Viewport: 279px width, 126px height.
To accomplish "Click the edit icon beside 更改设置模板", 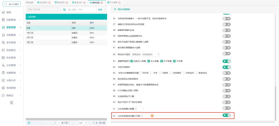I will tap(115, 9).
